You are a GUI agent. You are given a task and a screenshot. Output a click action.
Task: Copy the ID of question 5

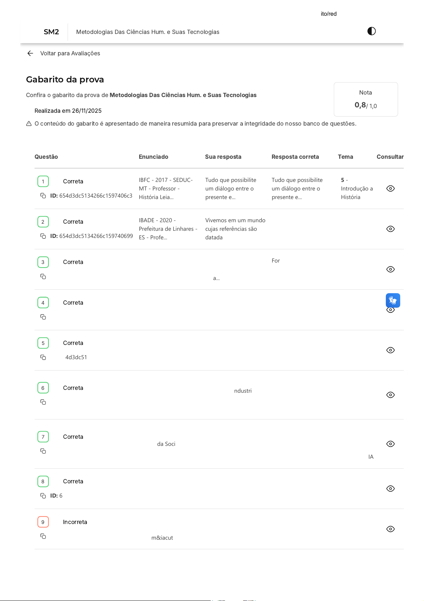[x=43, y=357]
